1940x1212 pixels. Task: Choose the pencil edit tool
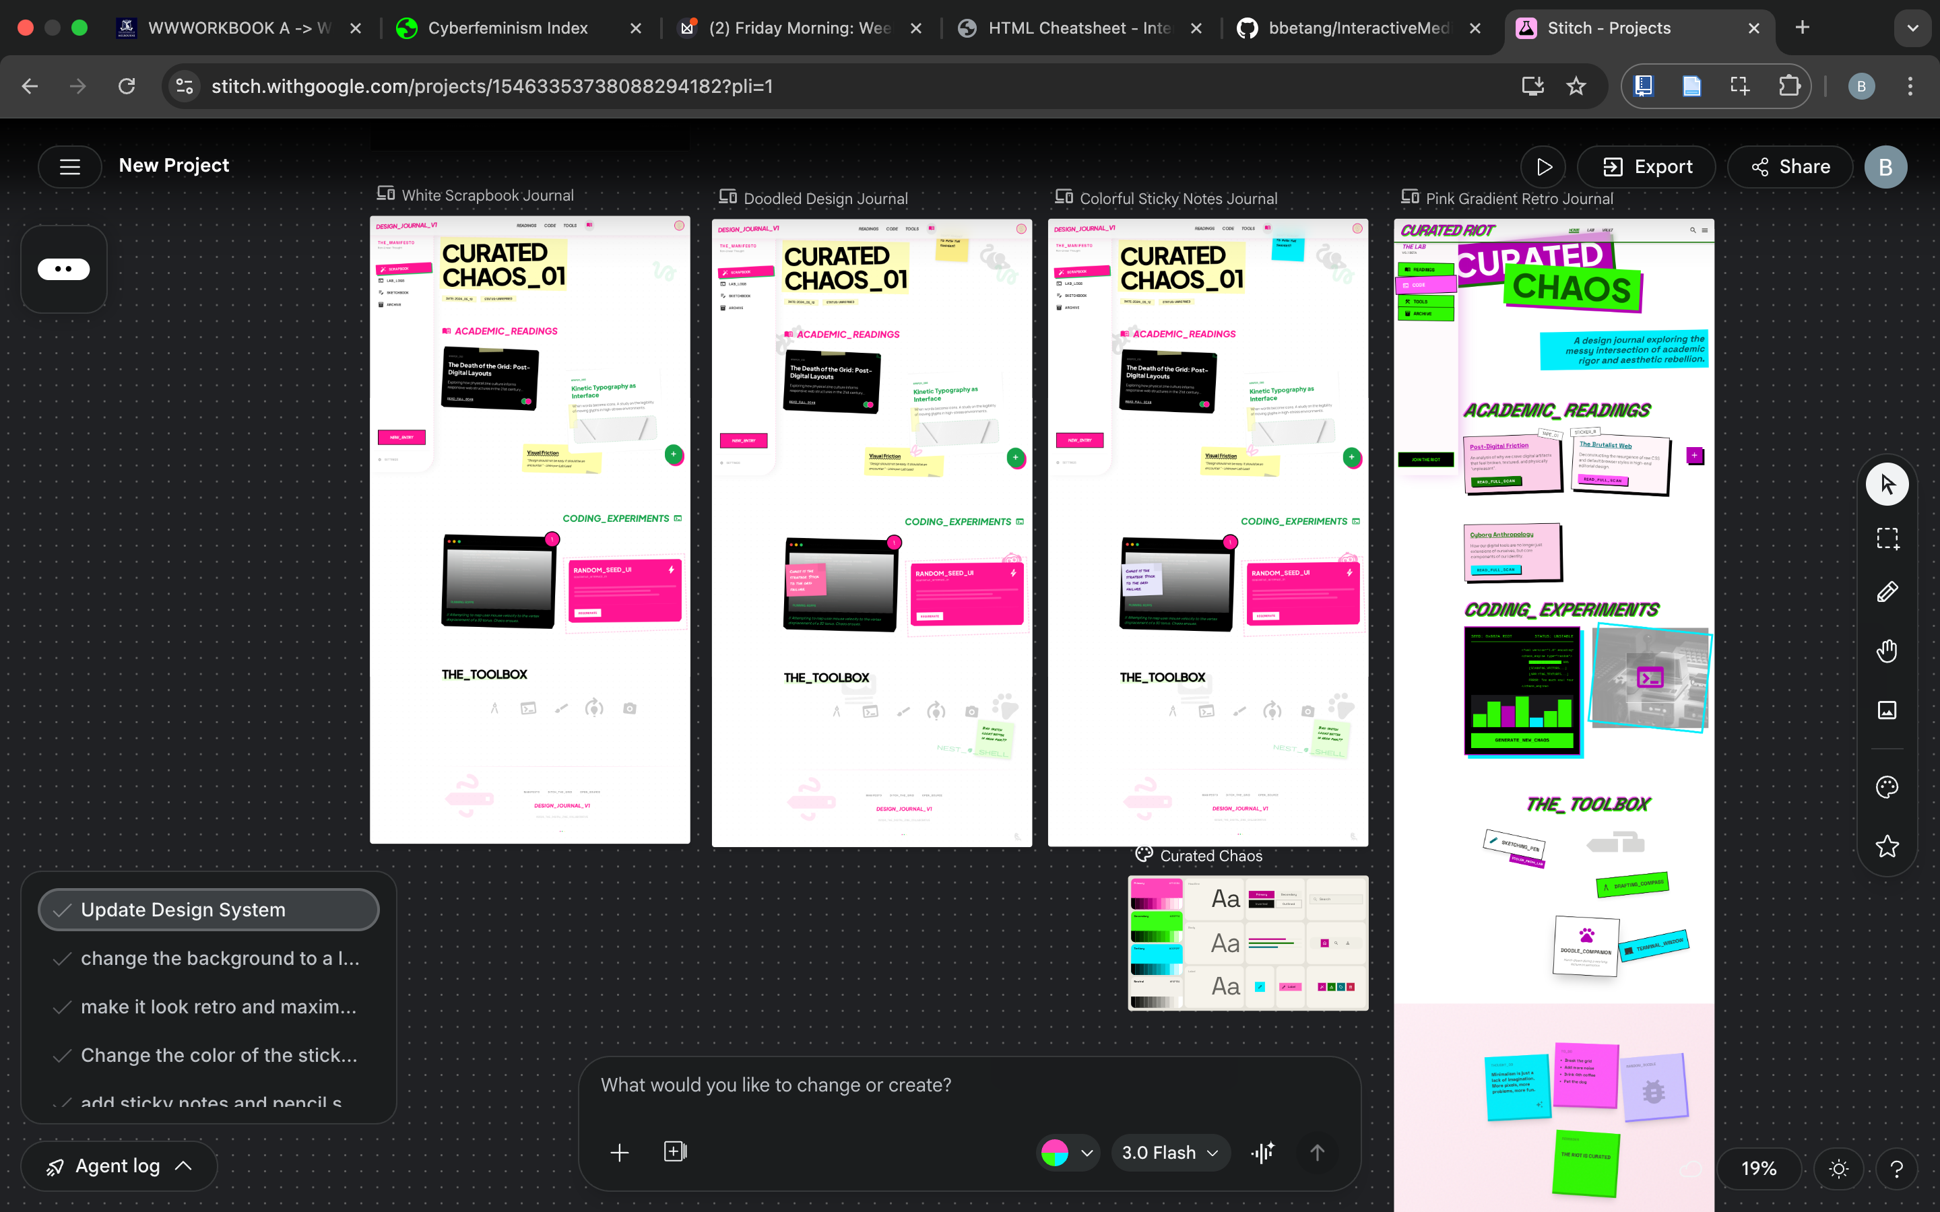(x=1886, y=593)
